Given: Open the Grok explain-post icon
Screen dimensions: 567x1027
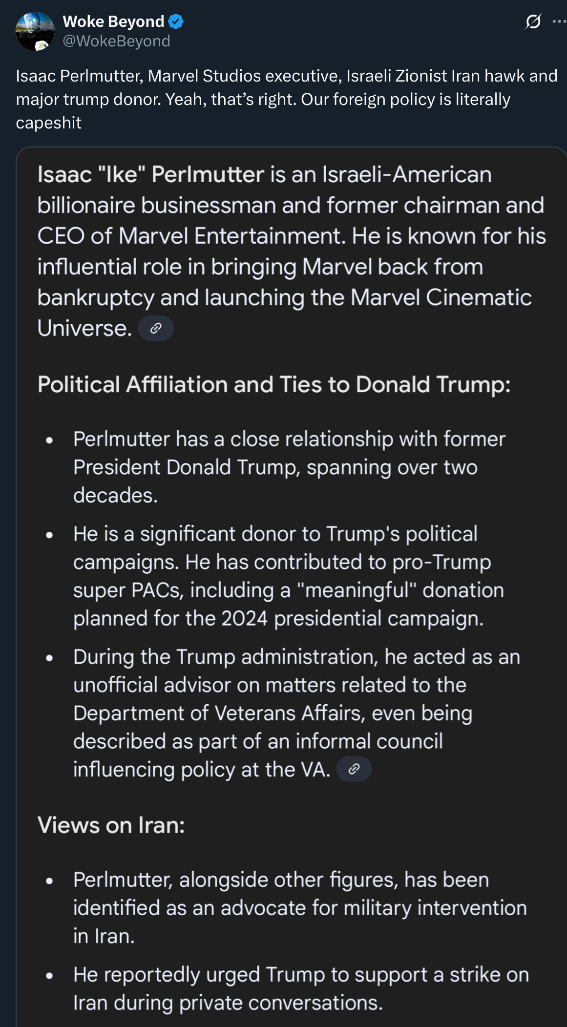Looking at the screenshot, I should [x=533, y=21].
